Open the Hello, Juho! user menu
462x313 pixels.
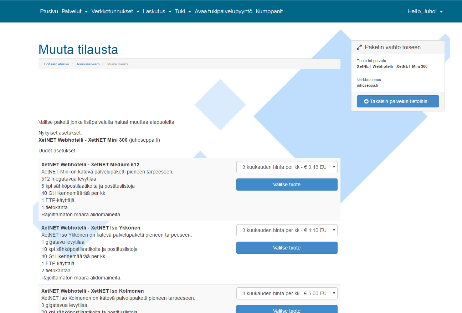pos(425,11)
